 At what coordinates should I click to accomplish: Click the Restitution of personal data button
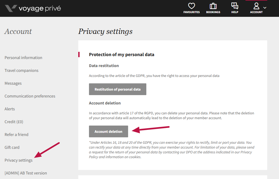click(x=118, y=89)
